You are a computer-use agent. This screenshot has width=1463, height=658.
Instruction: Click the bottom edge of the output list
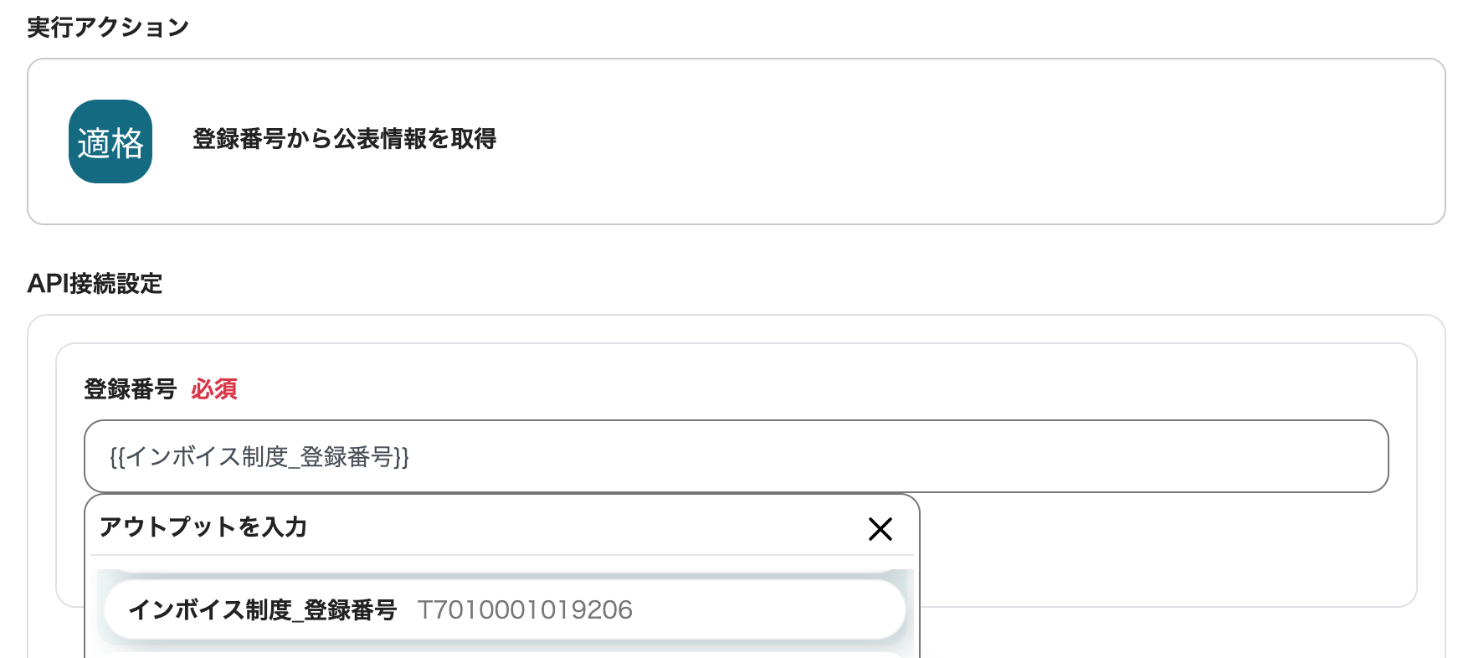coord(502,655)
